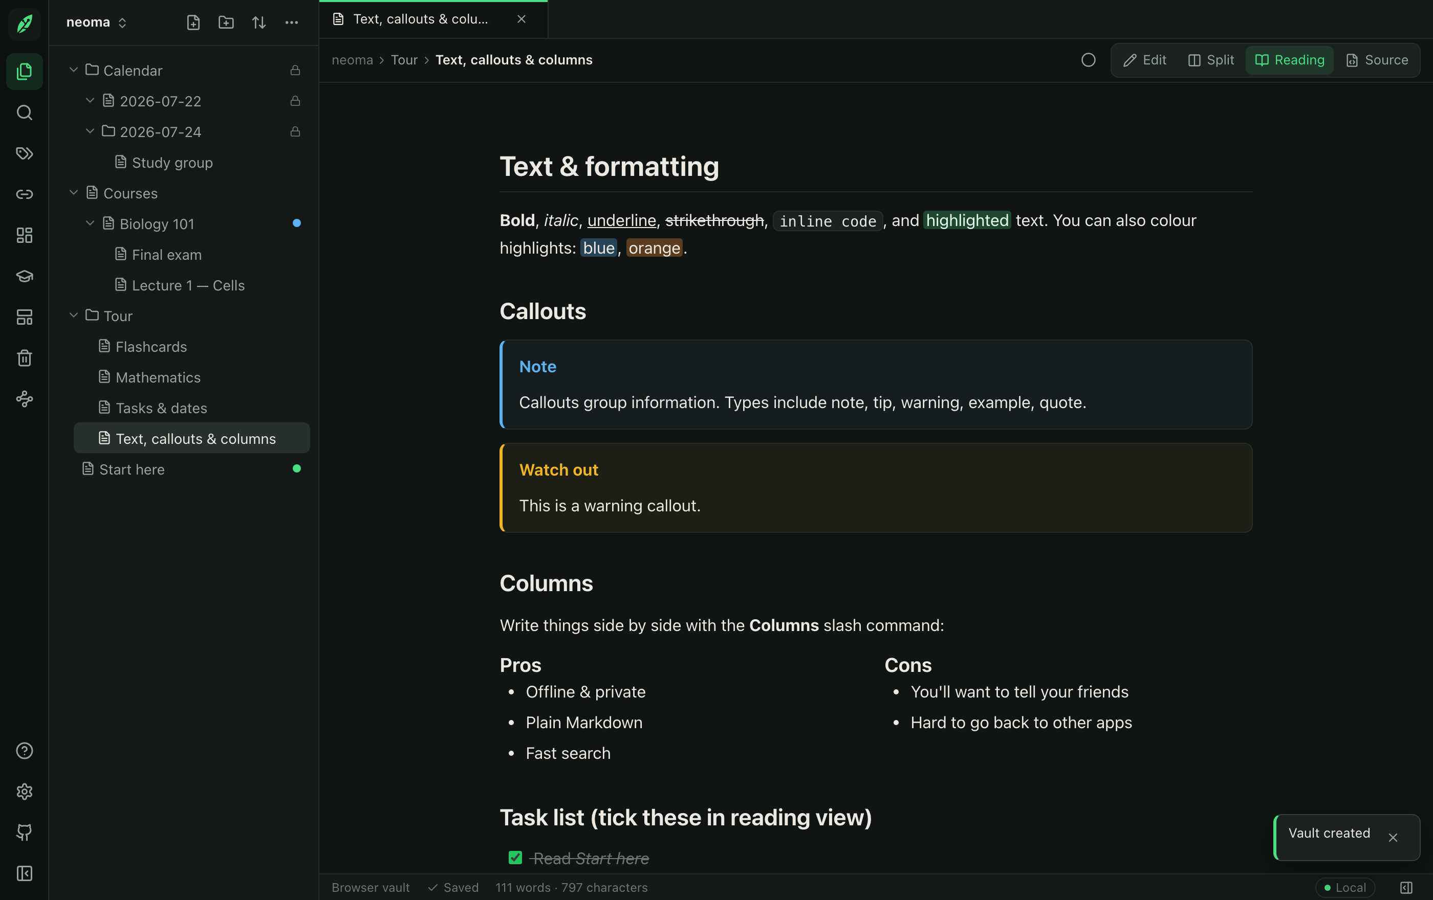
Task: Collapse the Courses chevron
Action: tap(74, 193)
